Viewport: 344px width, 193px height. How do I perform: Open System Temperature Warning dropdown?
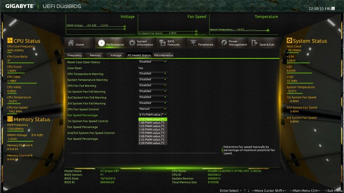153,79
